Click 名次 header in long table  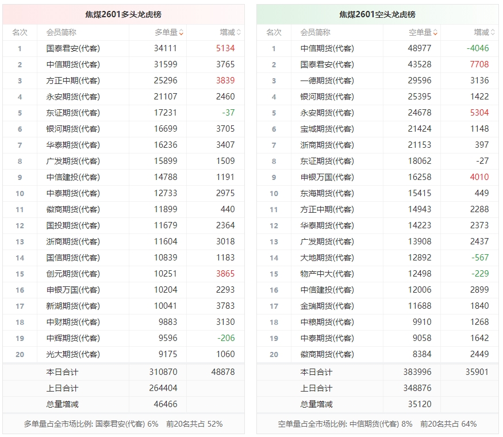(x=20, y=32)
